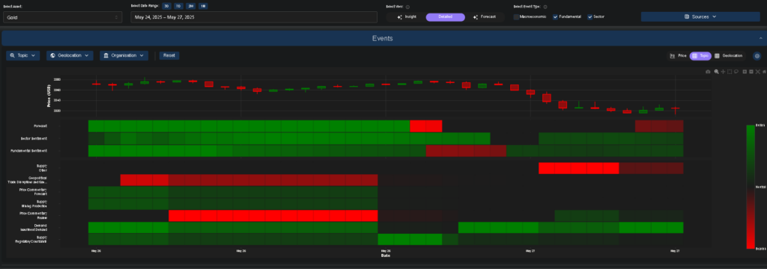Image resolution: width=767 pixels, height=269 pixels.
Task: Click the sparkle icon beside Forecast
Action: [x=476, y=16]
